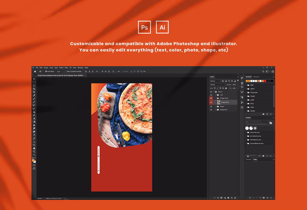Open the Brush Settings toggle icon in Brushes panel
Screen dimensions: 307x210
[x=271, y=123]
